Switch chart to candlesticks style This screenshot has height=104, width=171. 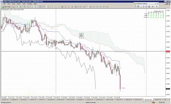click(17, 7)
